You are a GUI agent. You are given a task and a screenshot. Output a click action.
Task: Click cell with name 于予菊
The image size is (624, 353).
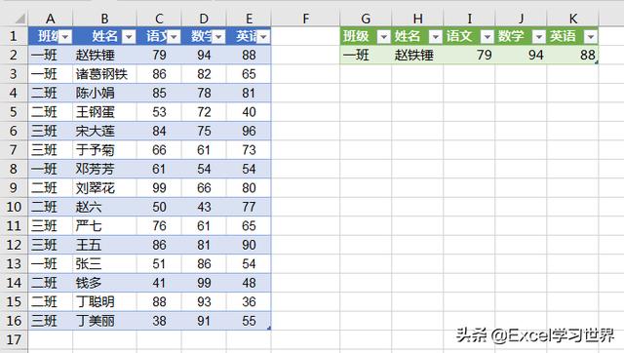point(104,150)
